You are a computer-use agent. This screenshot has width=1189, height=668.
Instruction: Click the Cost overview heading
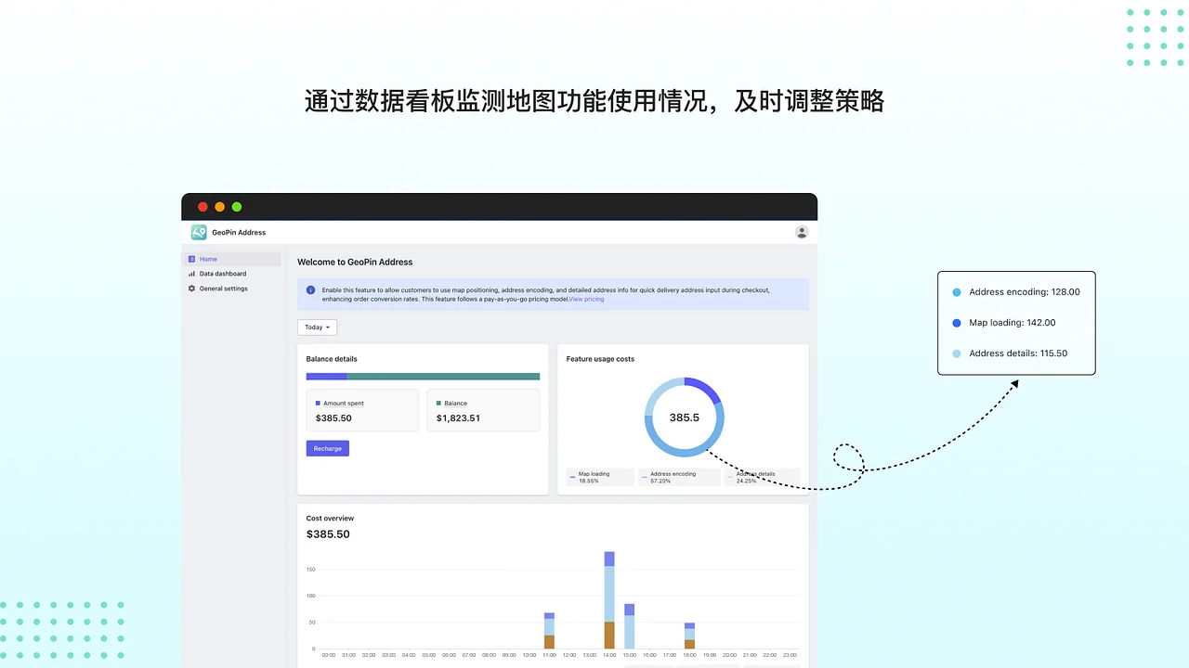pyautogui.click(x=330, y=519)
